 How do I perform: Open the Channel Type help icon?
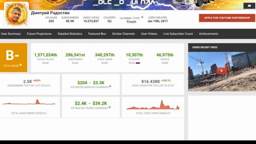142,17
